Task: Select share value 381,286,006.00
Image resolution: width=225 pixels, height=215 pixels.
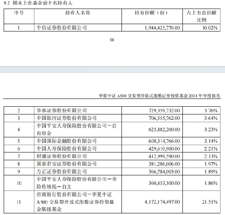Action: click(164, 164)
